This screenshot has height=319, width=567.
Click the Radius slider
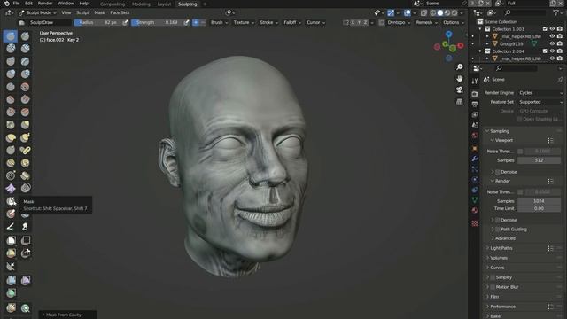coord(98,22)
